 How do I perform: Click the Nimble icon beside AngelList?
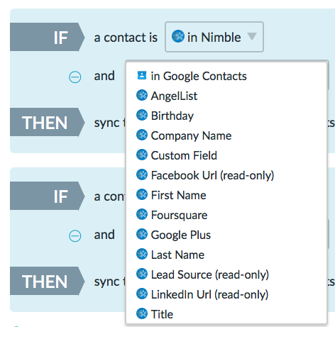point(142,95)
